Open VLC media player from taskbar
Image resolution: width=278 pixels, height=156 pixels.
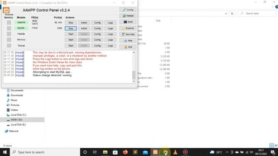tap(175, 152)
